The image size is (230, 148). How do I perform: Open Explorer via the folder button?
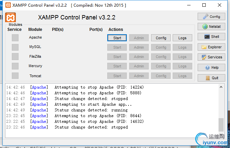pos(211,47)
